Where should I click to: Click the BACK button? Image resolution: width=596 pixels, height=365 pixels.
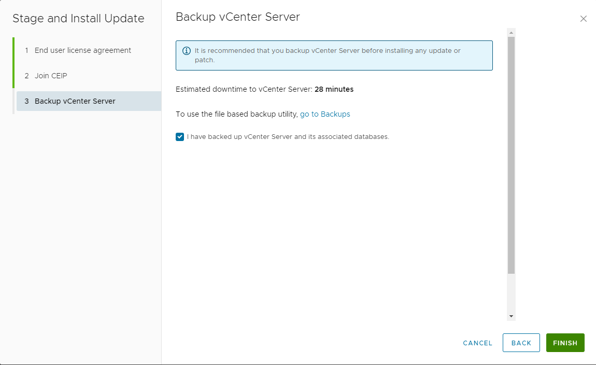pyautogui.click(x=521, y=343)
